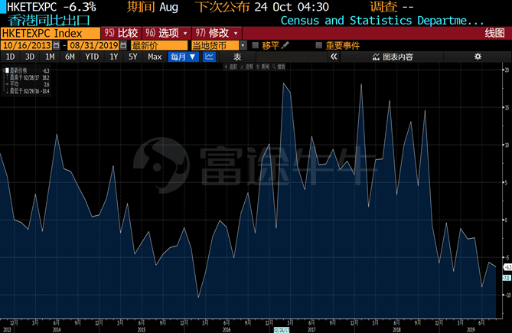Click the 期间 Aug period text
This screenshot has height=333, width=512.
[152, 7]
